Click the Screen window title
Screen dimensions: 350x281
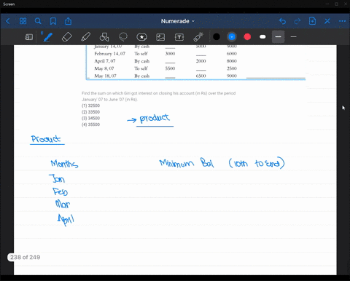coord(9,4)
